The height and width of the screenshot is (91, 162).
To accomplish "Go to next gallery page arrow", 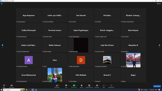I will click(x=159, y=45).
